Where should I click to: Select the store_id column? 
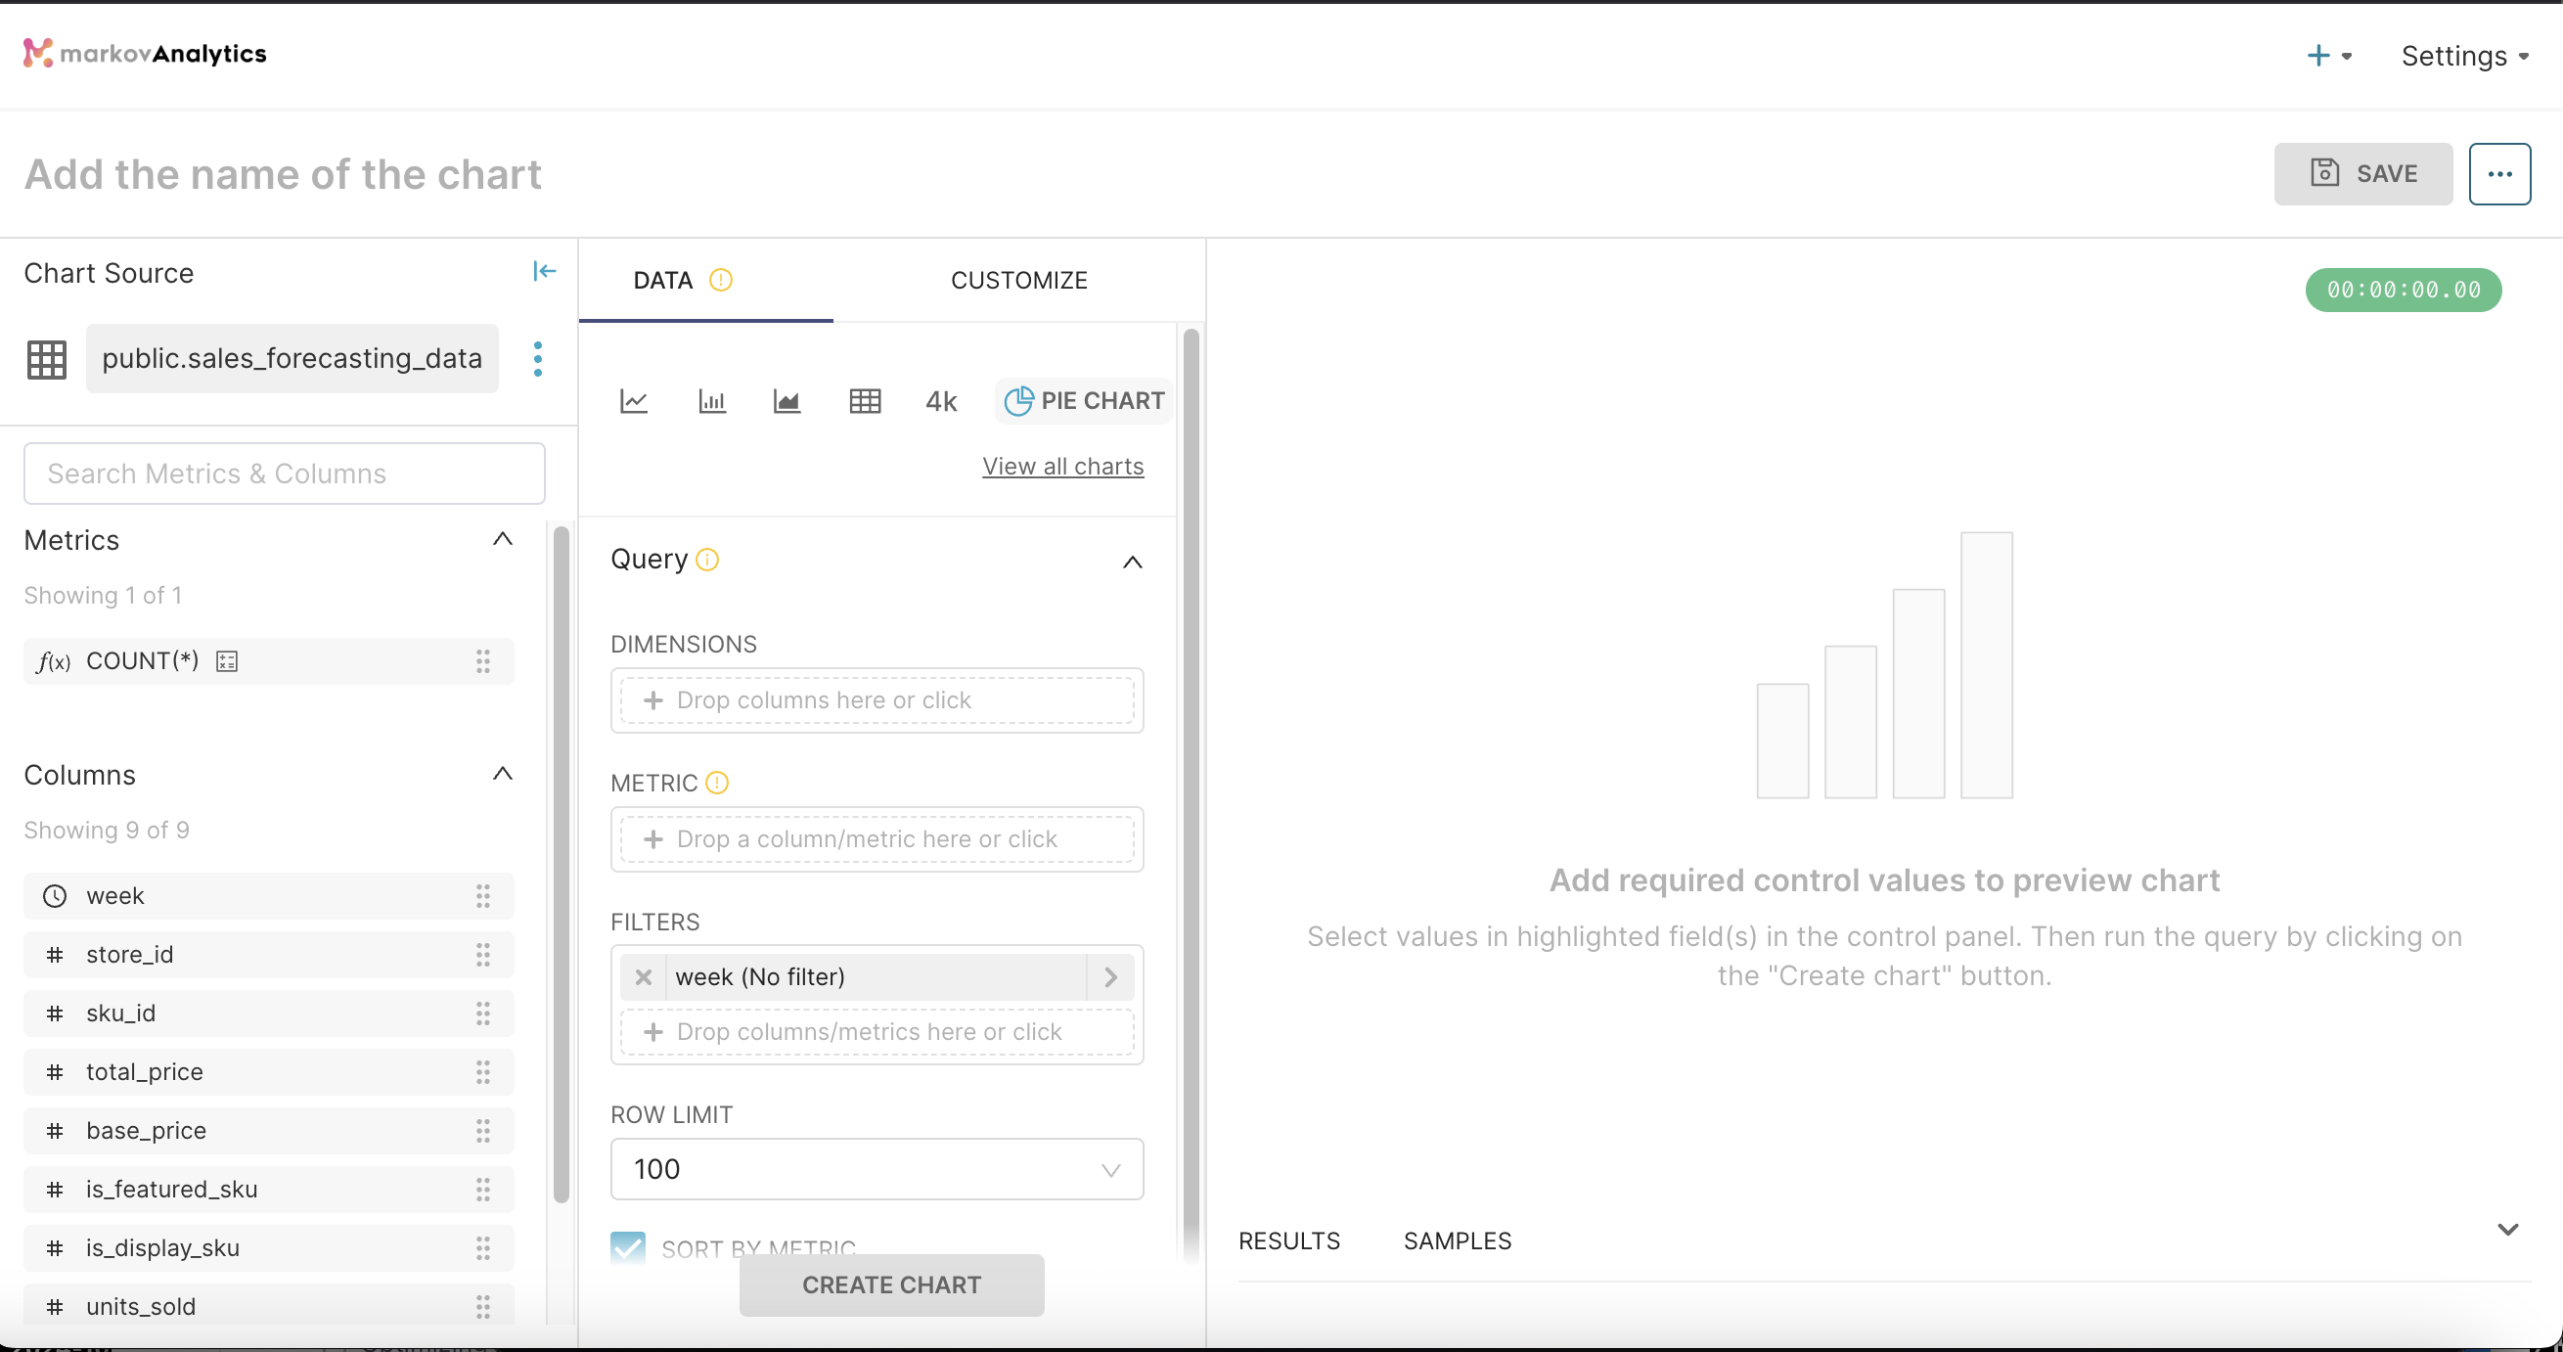[269, 954]
